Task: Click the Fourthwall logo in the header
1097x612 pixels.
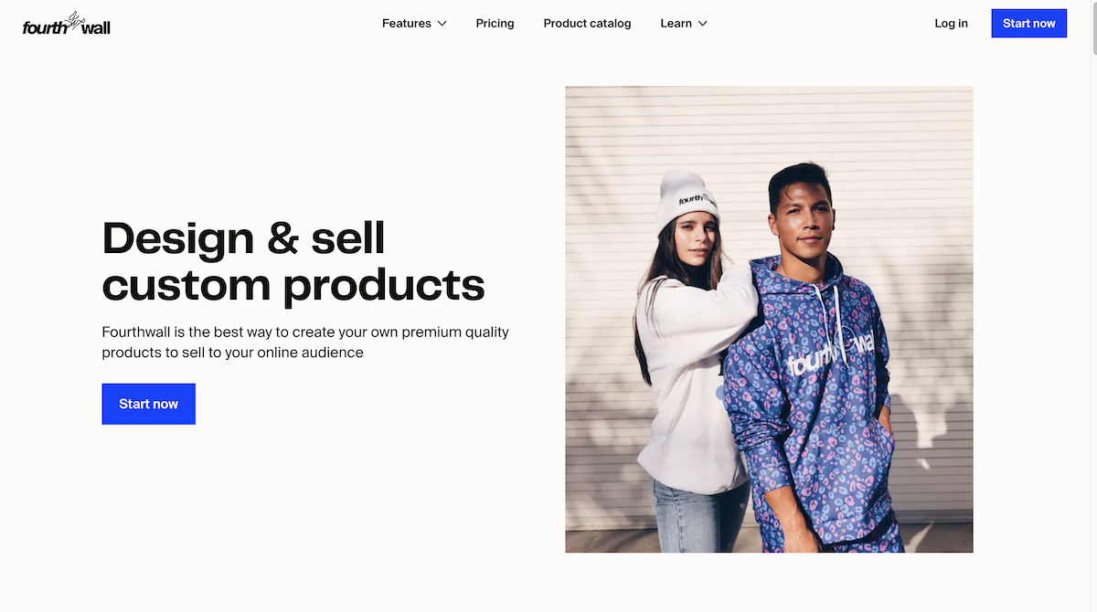Action: click(67, 24)
